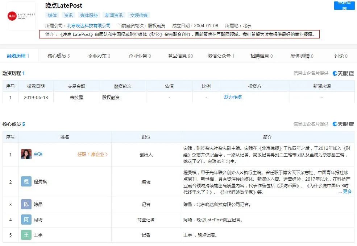The width and height of the screenshot is (357, 246).
Task: Click the 文娱传媒 tag
Action: [139, 15]
